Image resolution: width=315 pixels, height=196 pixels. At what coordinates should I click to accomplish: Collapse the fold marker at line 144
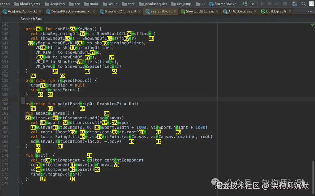pyautogui.click(x=19, y=29)
